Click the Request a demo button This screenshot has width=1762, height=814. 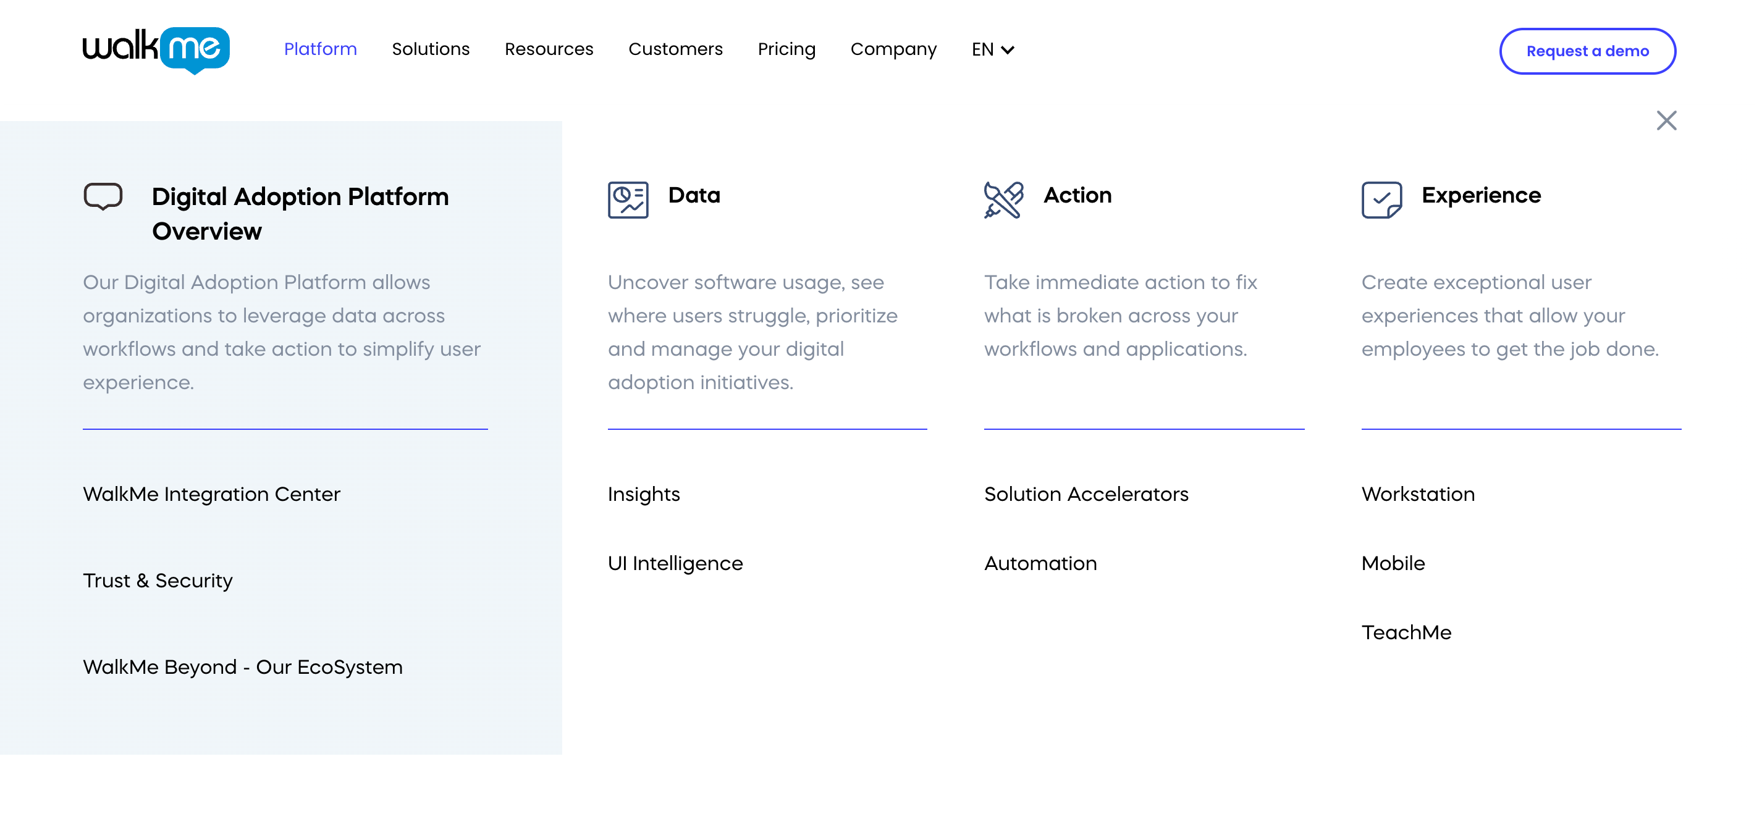(x=1588, y=51)
